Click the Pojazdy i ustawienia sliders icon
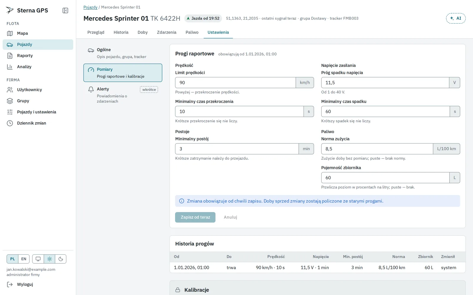Screen dimensions: 473x295 pos(10,112)
